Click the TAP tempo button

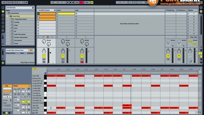pos(4,2)
